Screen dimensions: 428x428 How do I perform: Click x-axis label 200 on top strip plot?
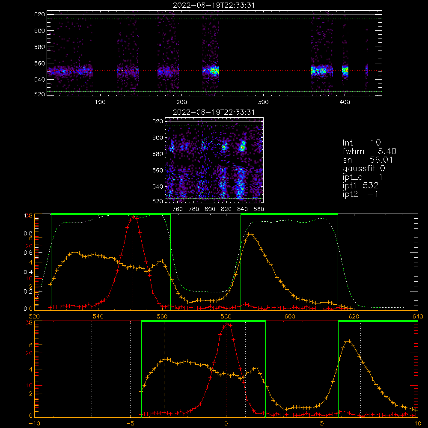[x=181, y=102]
